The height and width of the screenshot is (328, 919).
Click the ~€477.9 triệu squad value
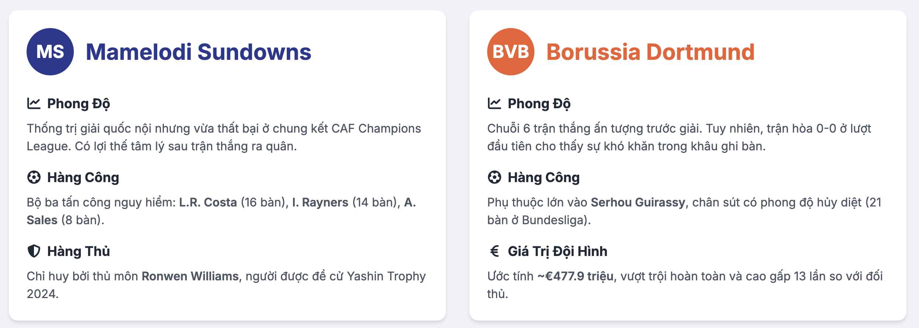point(575,276)
